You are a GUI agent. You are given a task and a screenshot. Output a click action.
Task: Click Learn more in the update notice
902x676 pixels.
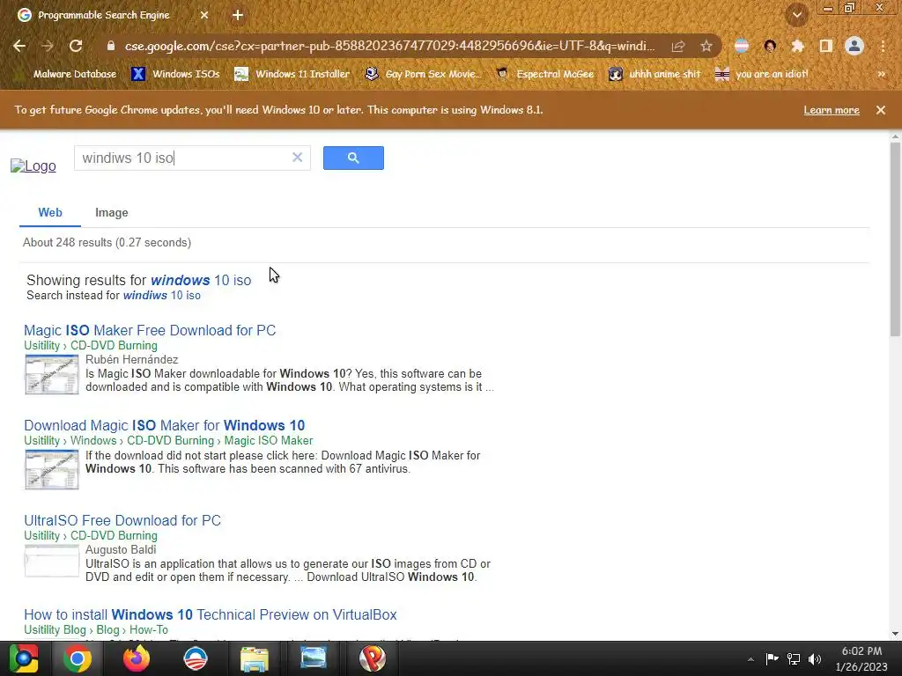coord(832,110)
